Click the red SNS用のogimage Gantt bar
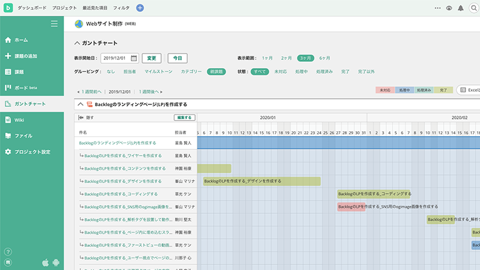This screenshot has width=480, height=270. (351, 207)
